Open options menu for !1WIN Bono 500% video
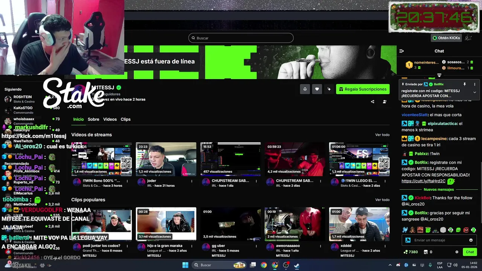 [x=127, y=181]
